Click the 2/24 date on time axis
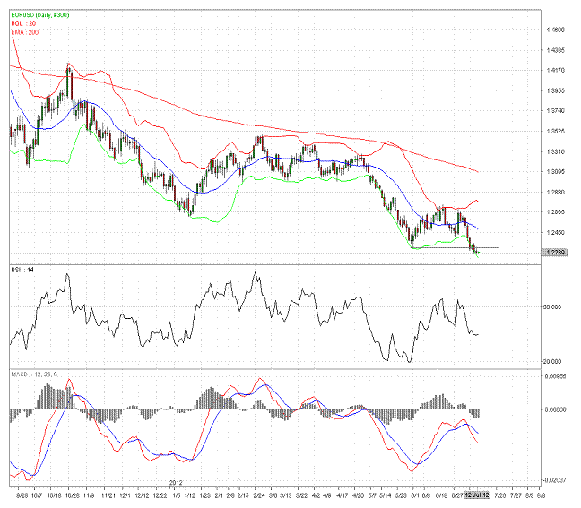 tap(258, 494)
